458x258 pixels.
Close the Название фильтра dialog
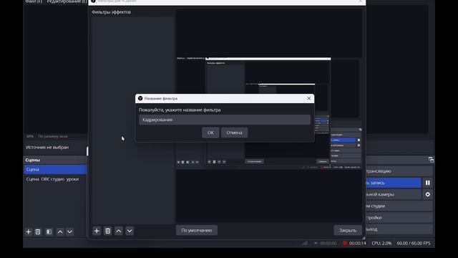click(x=308, y=98)
